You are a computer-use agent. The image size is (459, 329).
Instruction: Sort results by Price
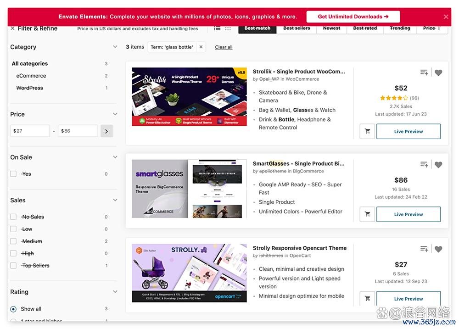pos(432,28)
